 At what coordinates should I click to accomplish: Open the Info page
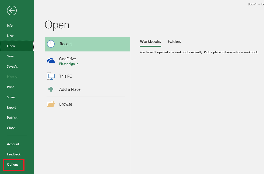pyautogui.click(x=10, y=26)
